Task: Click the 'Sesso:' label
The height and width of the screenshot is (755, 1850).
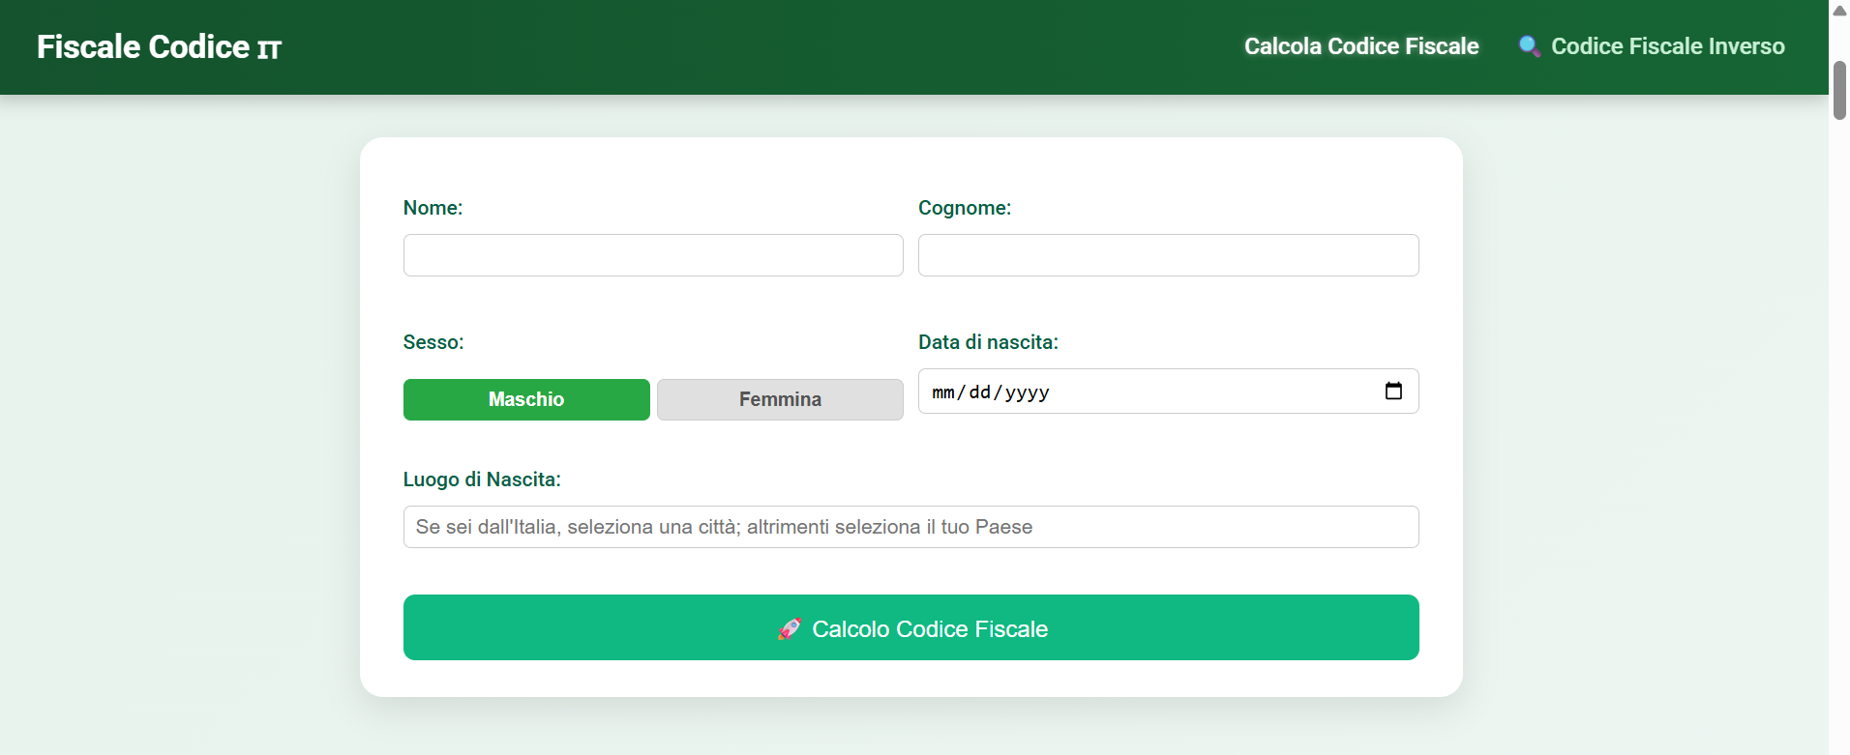Action: (433, 342)
